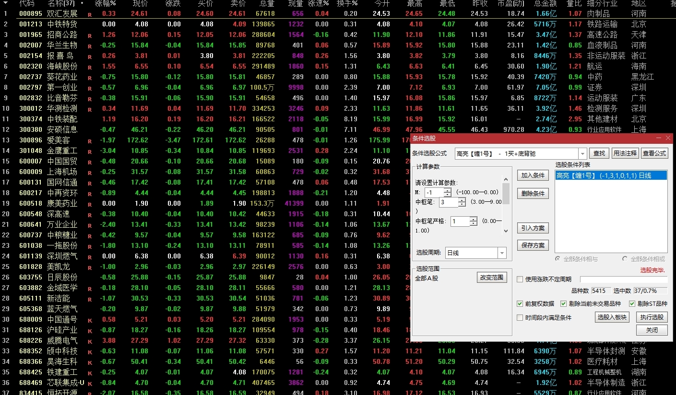Screen dimensions: 676x395
Task: Uncheck the 前复权数据 checkbox
Action: tap(520, 304)
